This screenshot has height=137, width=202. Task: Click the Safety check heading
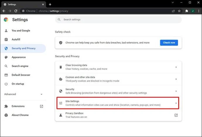[x=63, y=32]
